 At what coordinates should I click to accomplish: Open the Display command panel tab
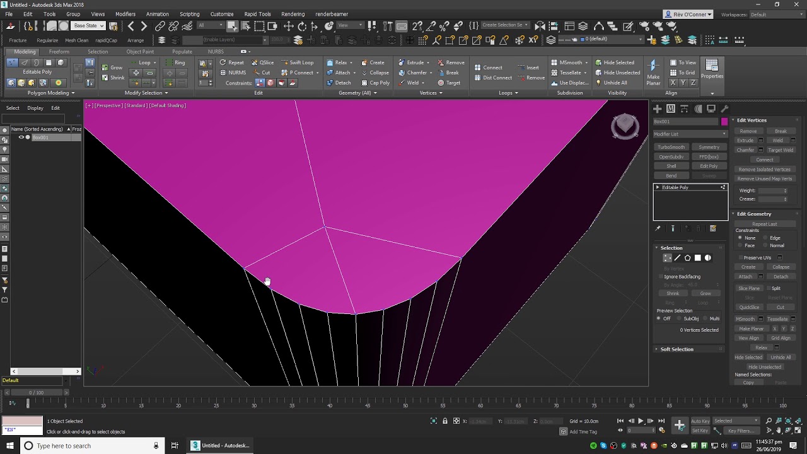pyautogui.click(x=711, y=108)
